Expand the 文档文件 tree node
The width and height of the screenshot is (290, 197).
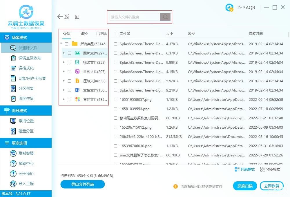tap(64, 90)
